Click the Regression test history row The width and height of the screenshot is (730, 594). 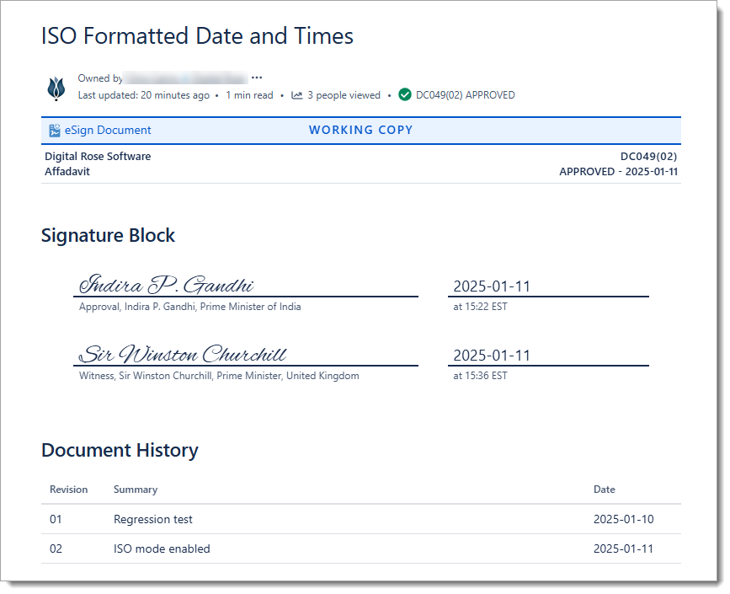coord(153,519)
